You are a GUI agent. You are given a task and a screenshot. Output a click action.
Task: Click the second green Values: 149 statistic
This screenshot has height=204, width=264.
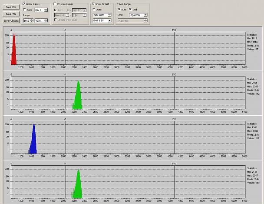click(253, 183)
